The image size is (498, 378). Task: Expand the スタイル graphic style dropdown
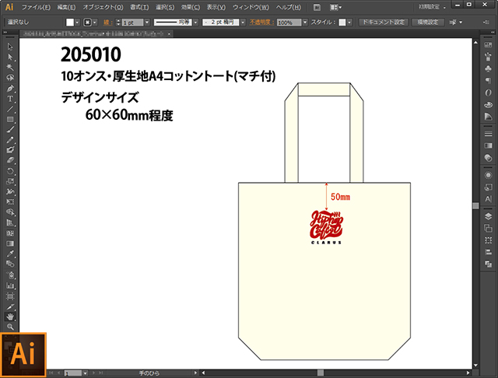point(349,23)
